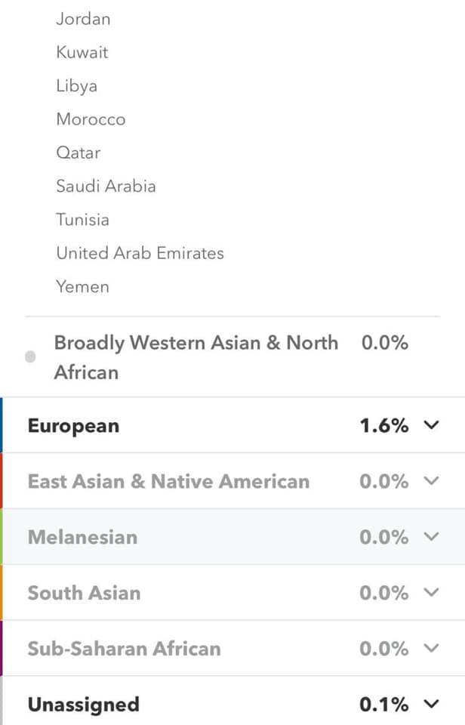Click the Saudi Arabia list entry
Screen dimensions: 465x725
coord(106,186)
